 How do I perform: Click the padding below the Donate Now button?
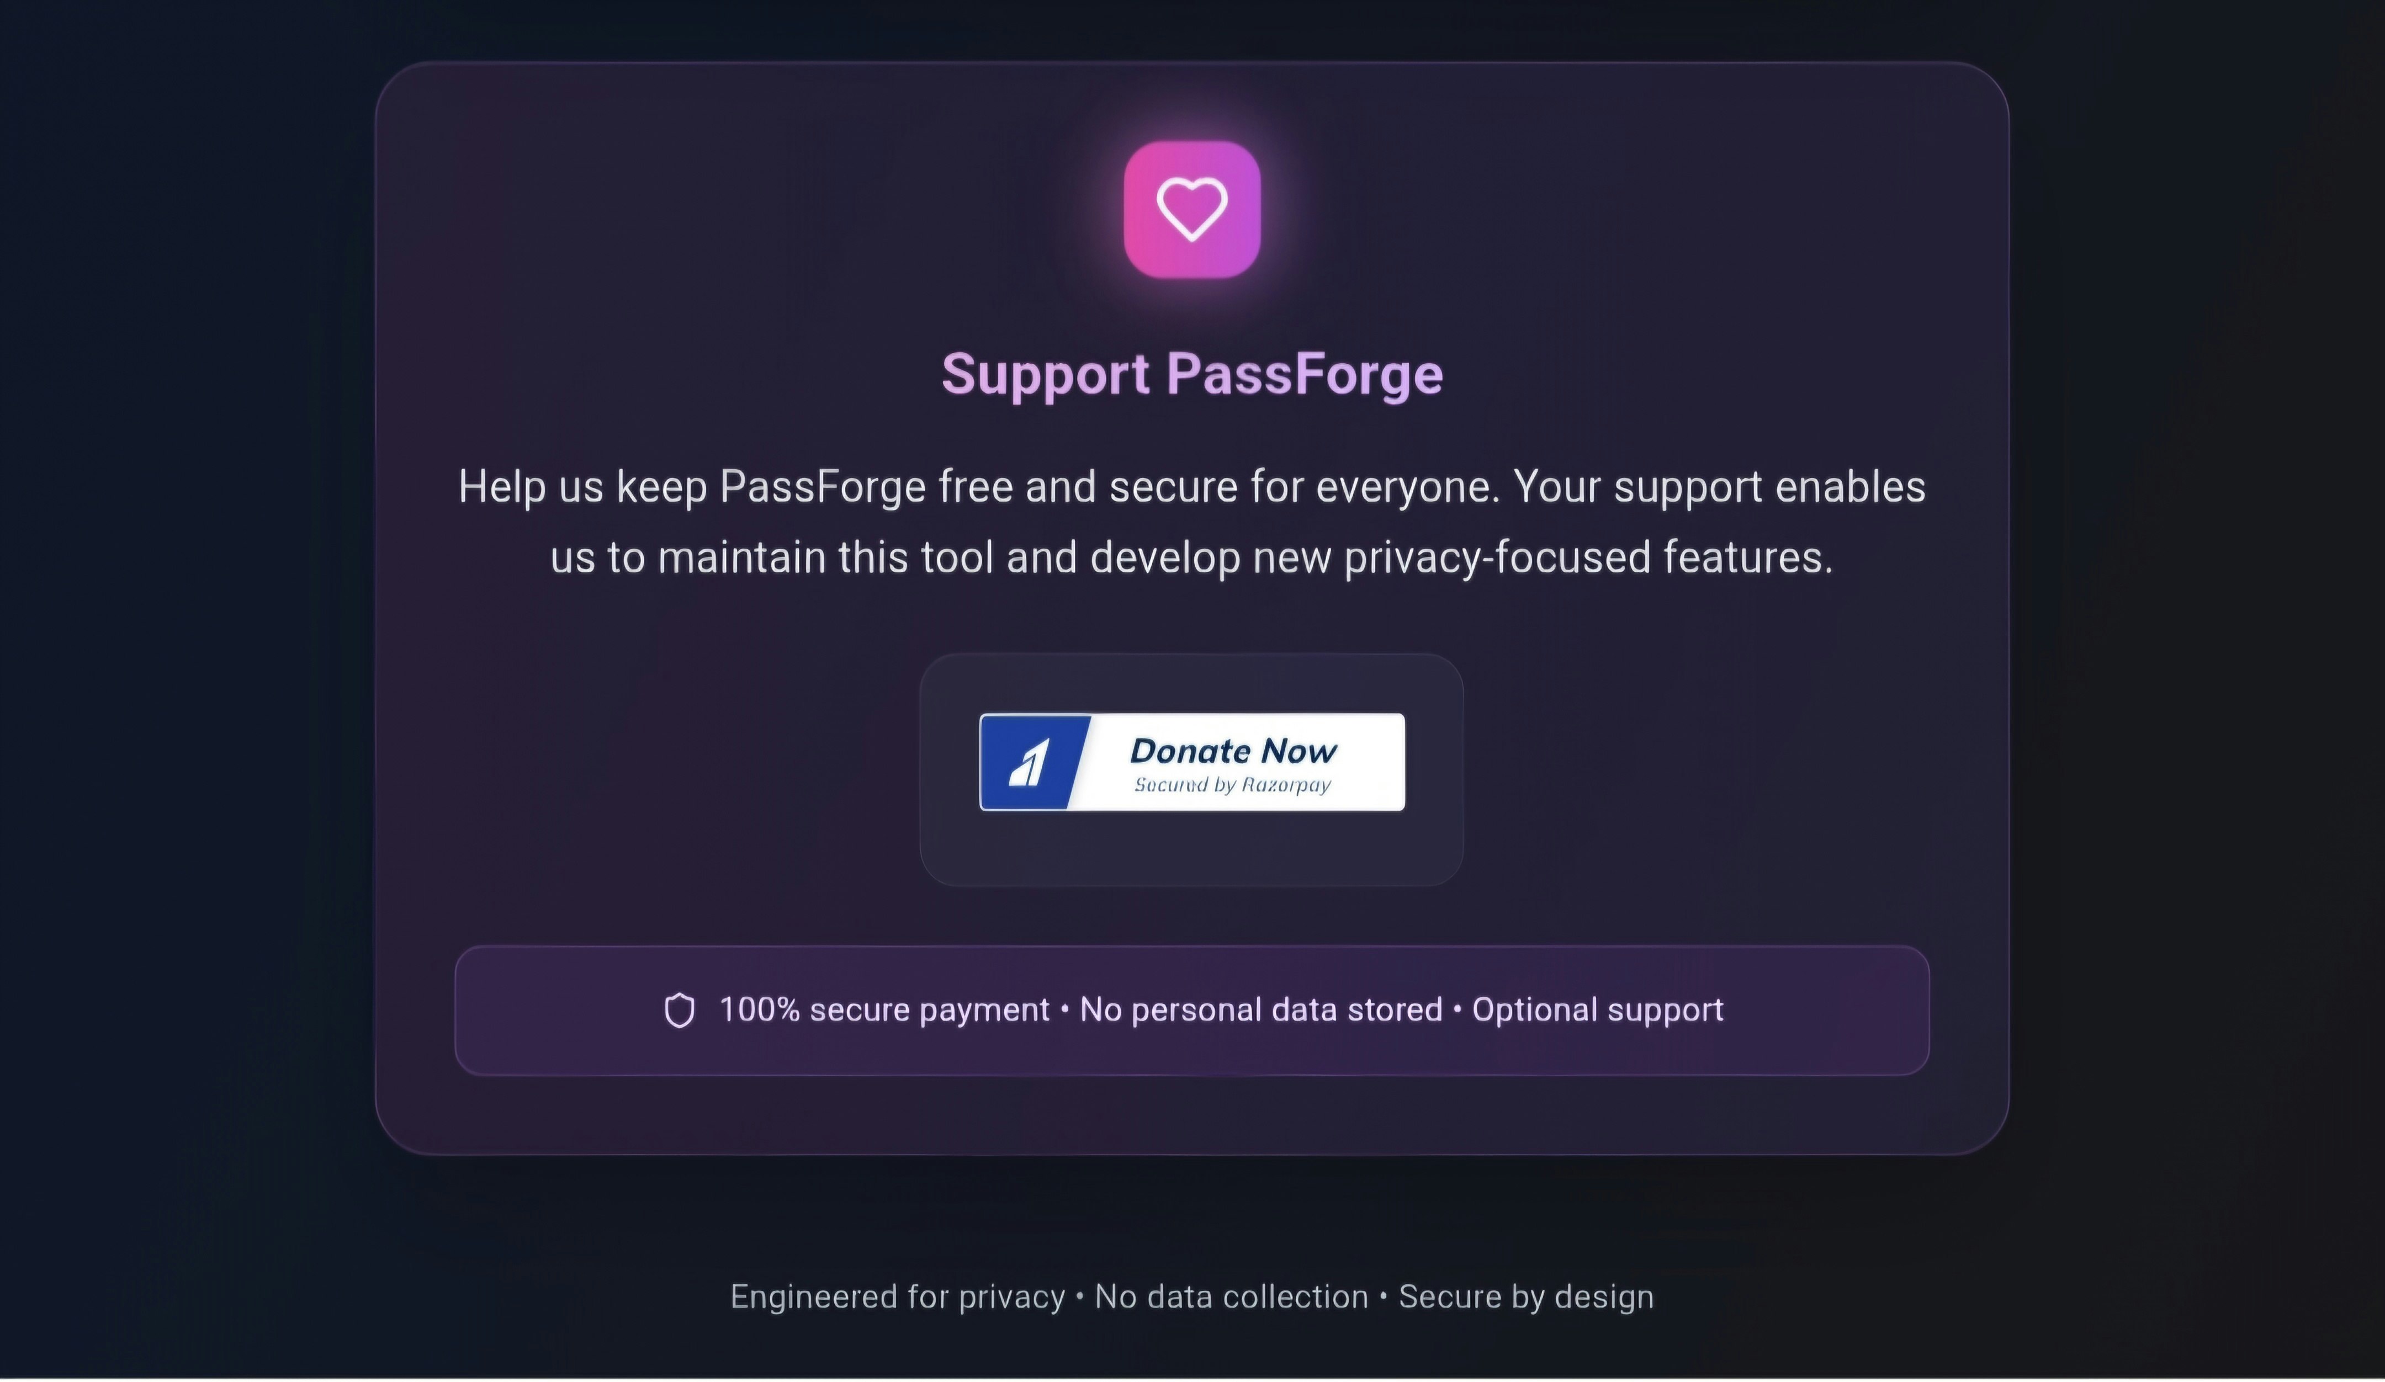click(x=1191, y=848)
